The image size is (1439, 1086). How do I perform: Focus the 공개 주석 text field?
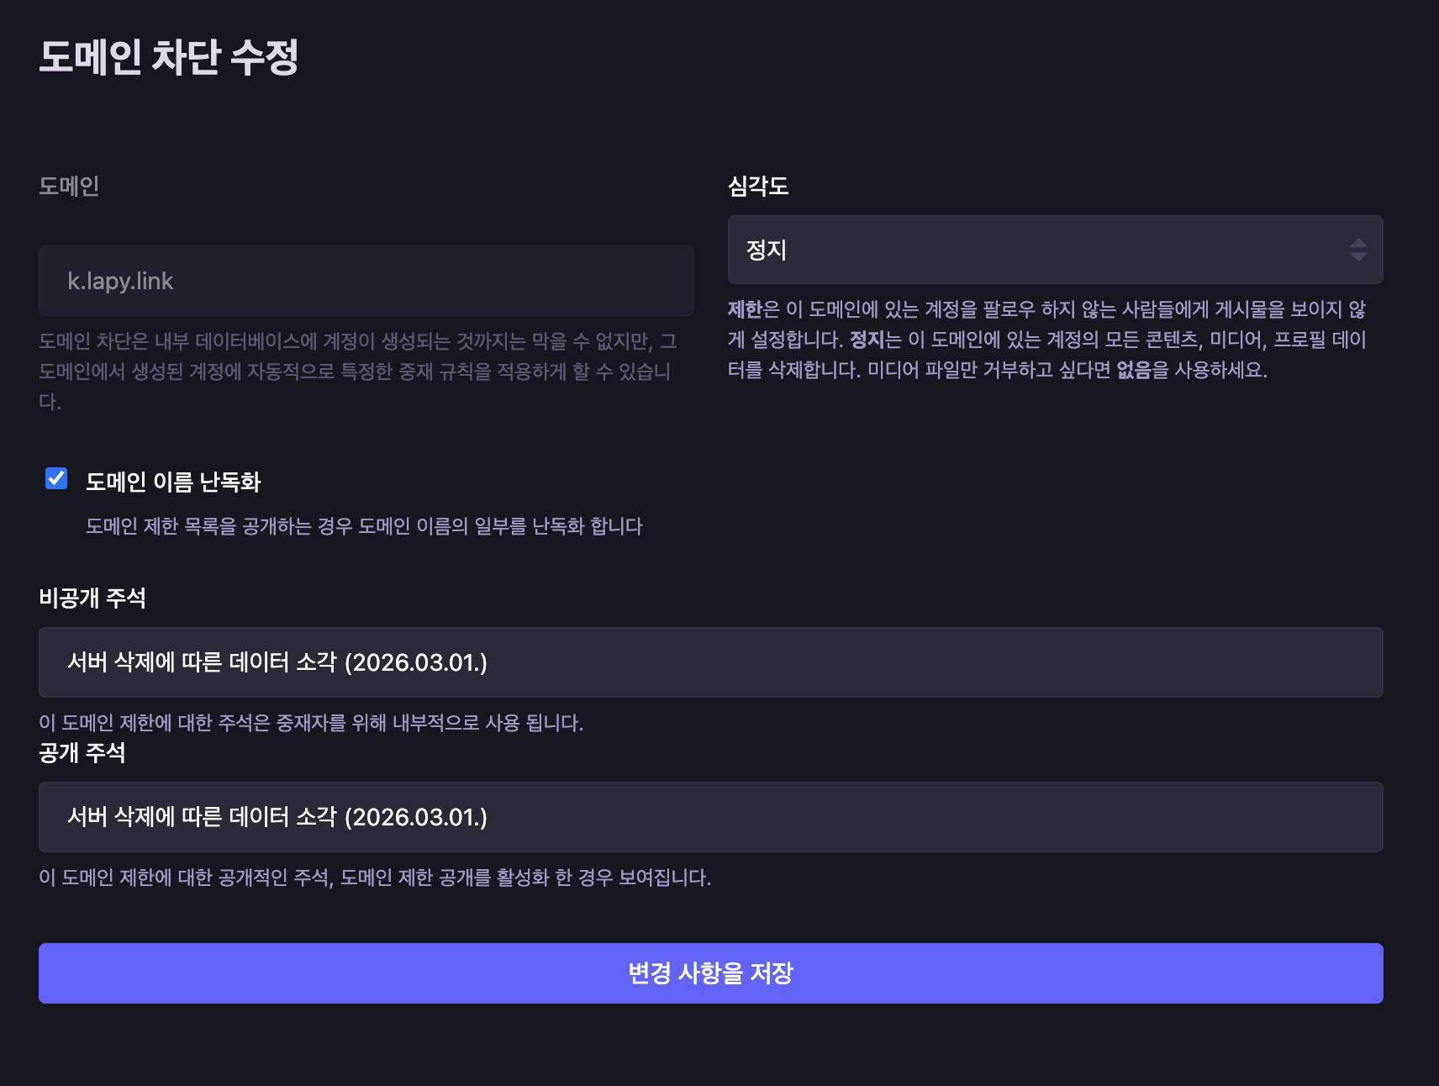click(710, 817)
